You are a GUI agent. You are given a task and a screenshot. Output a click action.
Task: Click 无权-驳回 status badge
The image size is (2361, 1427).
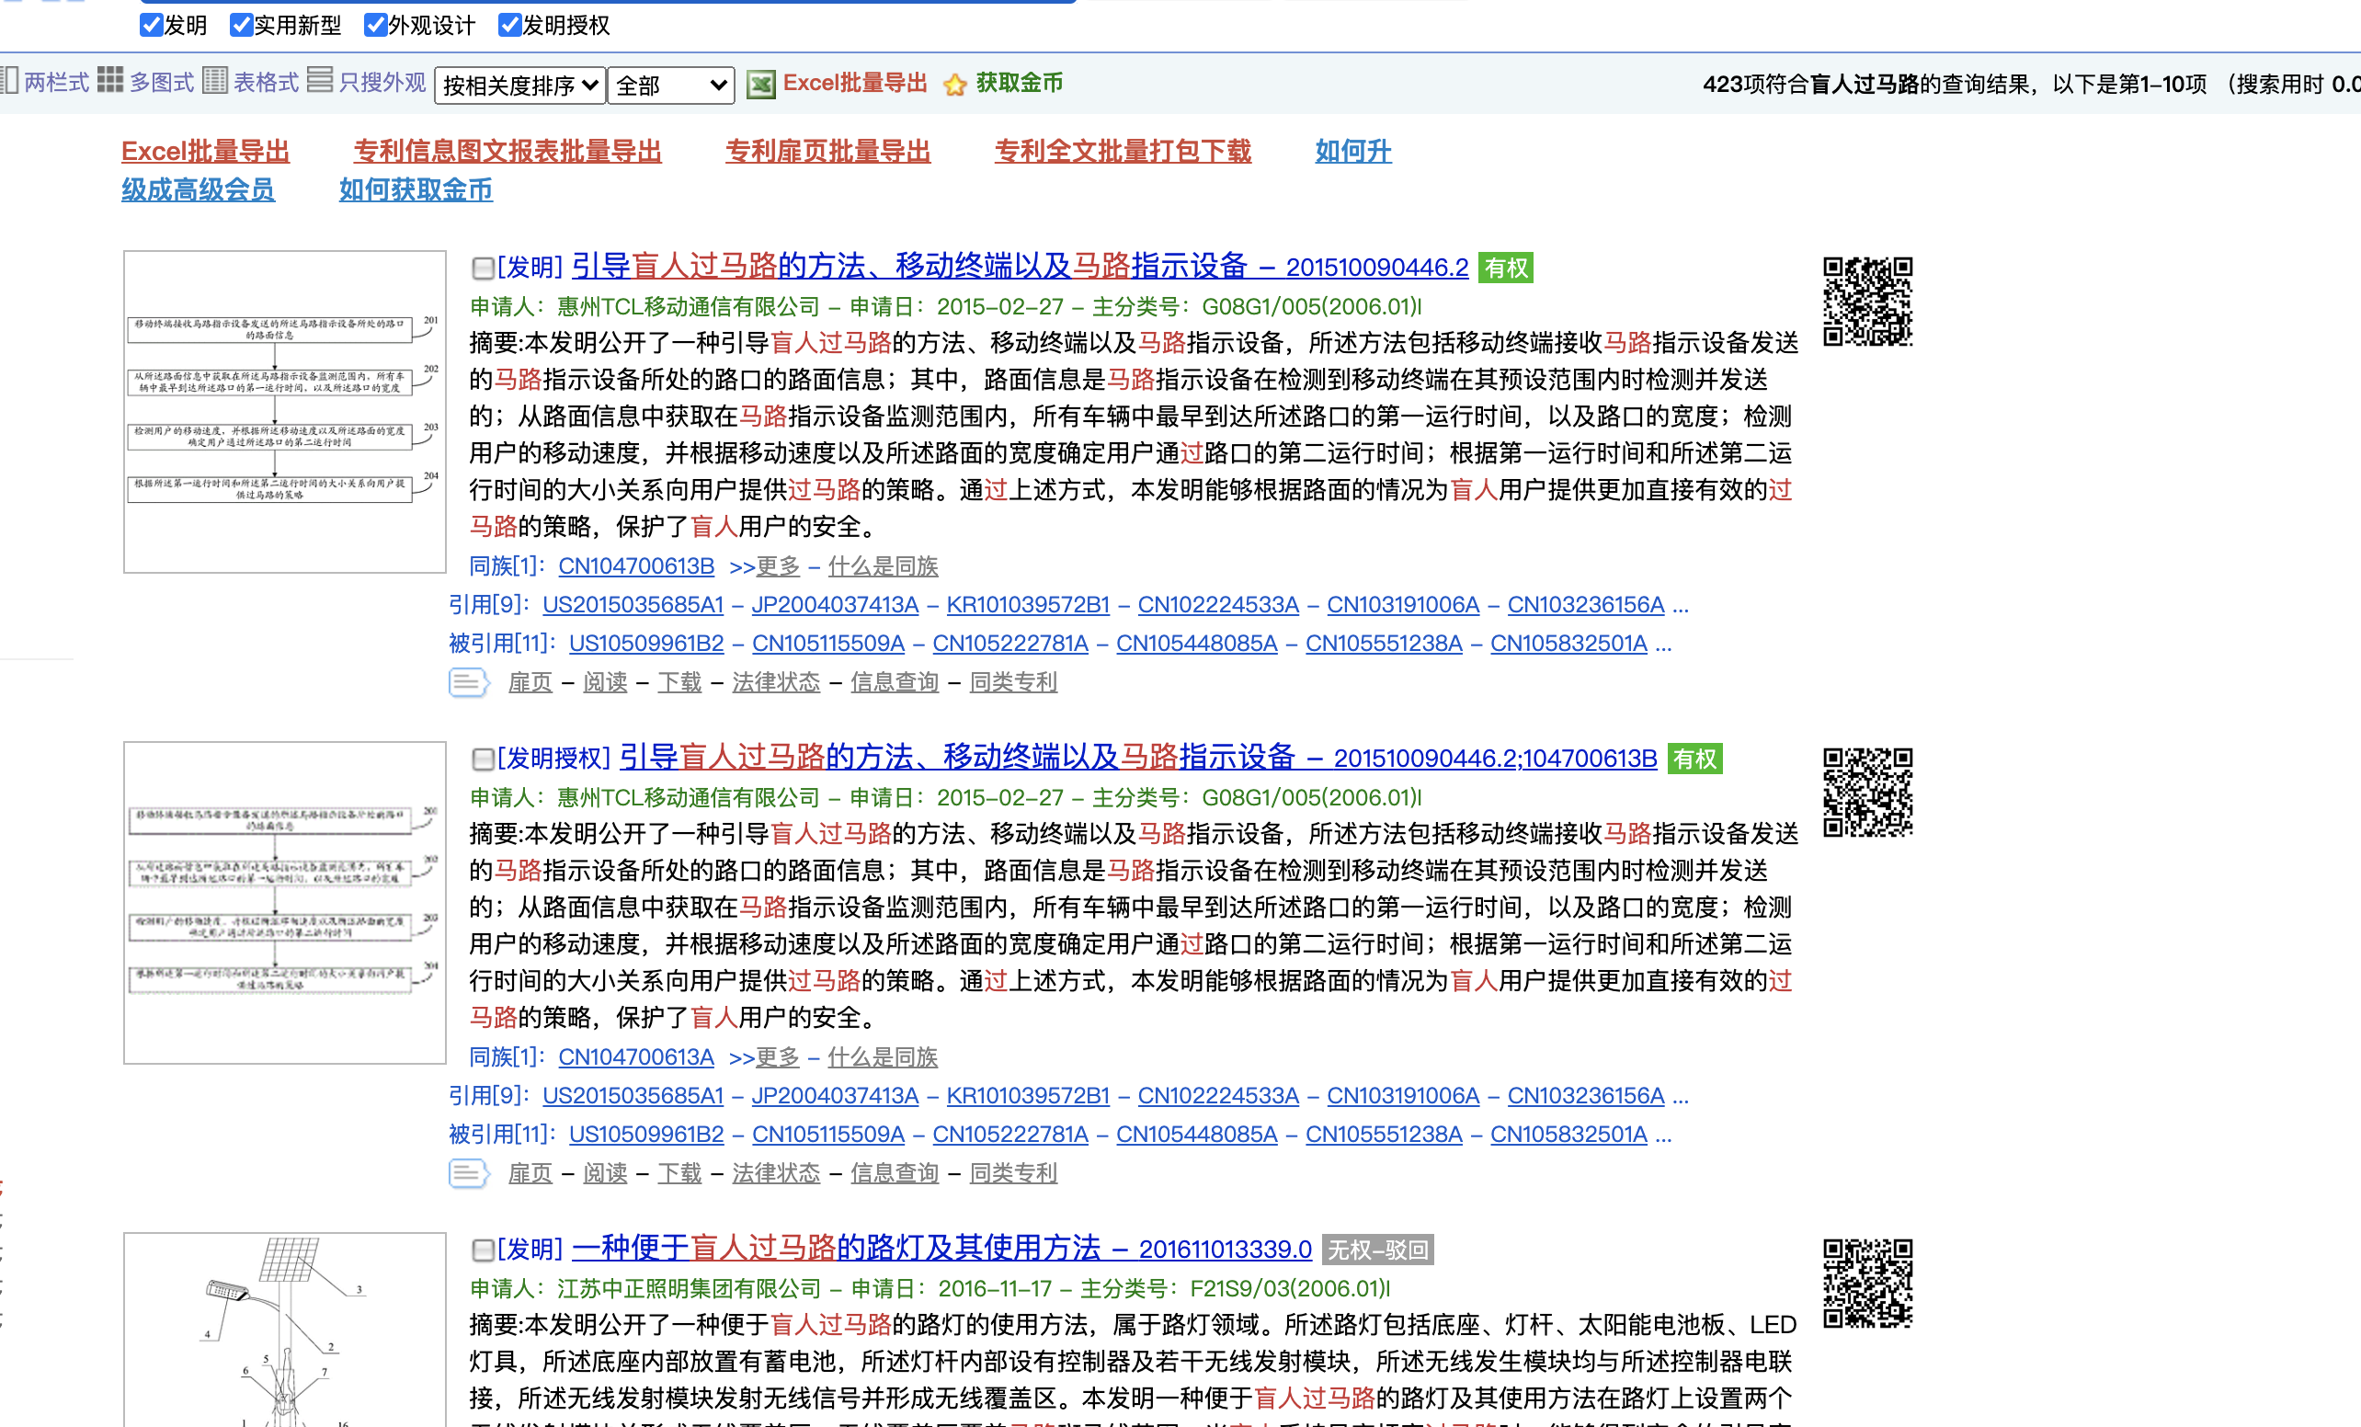tap(1377, 1250)
